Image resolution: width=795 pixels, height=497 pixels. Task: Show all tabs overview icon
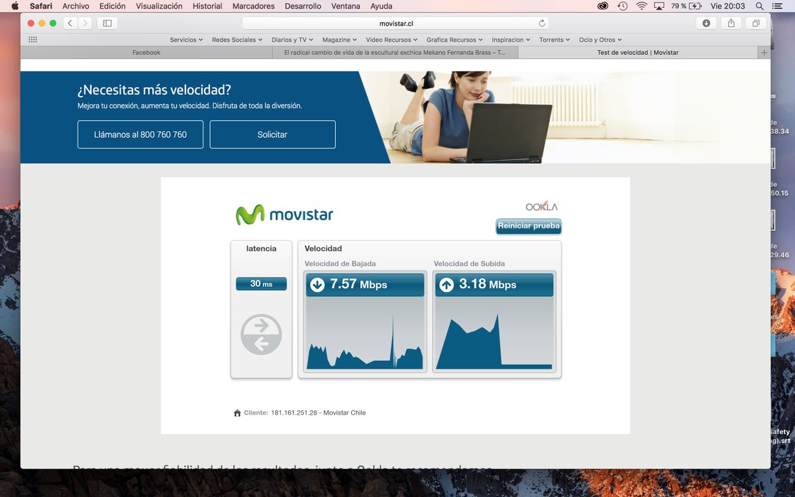coord(755,23)
